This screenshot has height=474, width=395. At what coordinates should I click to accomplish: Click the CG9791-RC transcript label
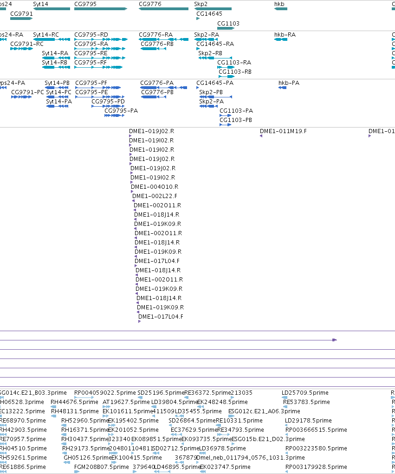click(x=27, y=44)
